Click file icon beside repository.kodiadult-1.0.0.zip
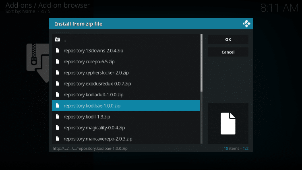Image resolution: width=302 pixels, height=170 pixels. [x=57, y=95]
